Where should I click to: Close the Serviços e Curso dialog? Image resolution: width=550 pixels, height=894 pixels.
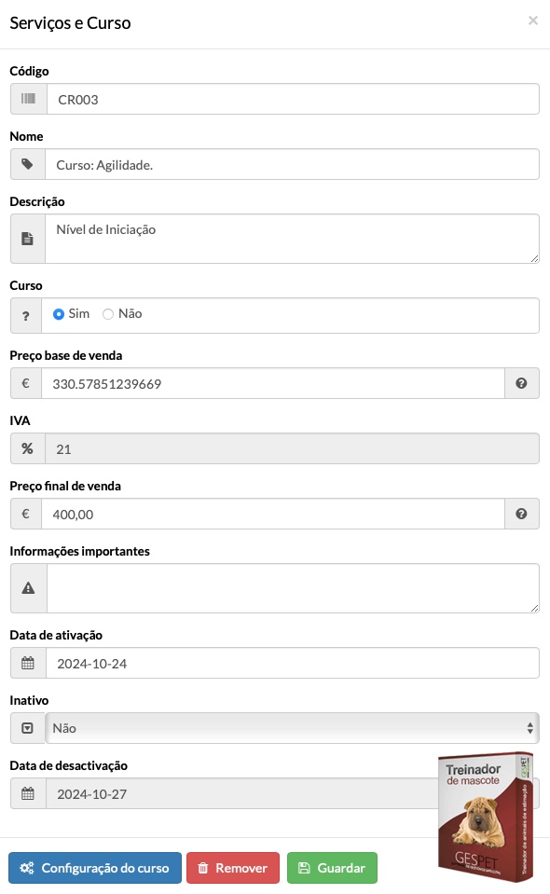(533, 21)
